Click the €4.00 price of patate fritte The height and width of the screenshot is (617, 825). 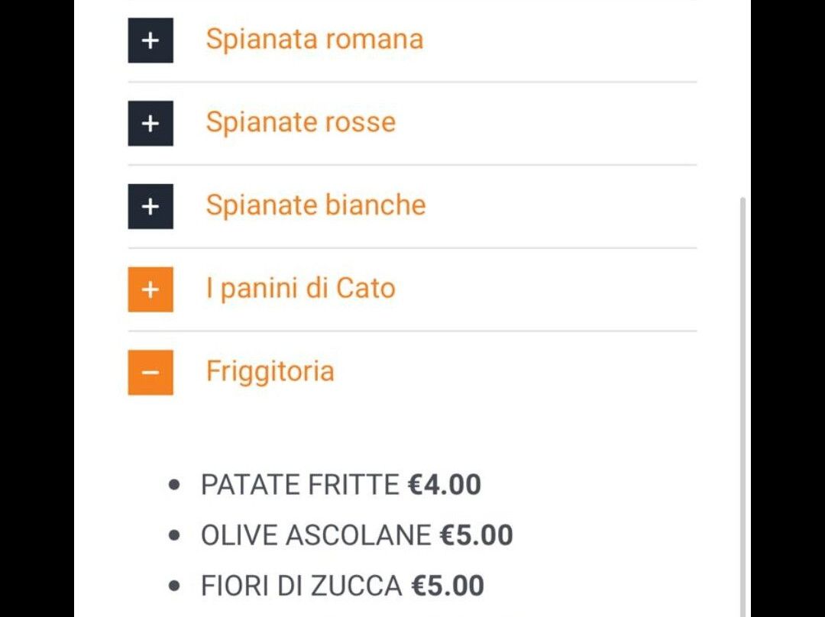click(445, 485)
